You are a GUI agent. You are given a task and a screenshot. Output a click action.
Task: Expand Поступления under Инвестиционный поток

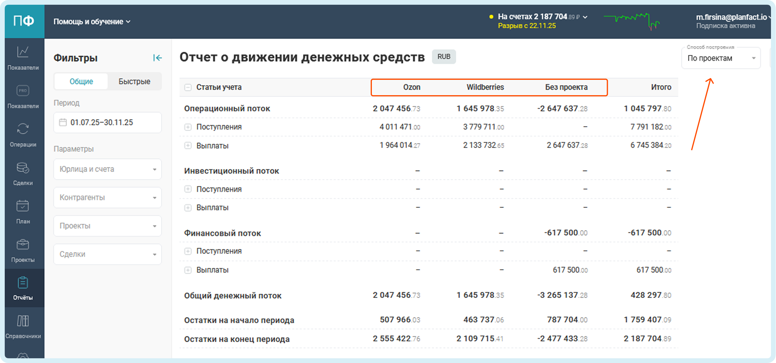pyautogui.click(x=188, y=189)
